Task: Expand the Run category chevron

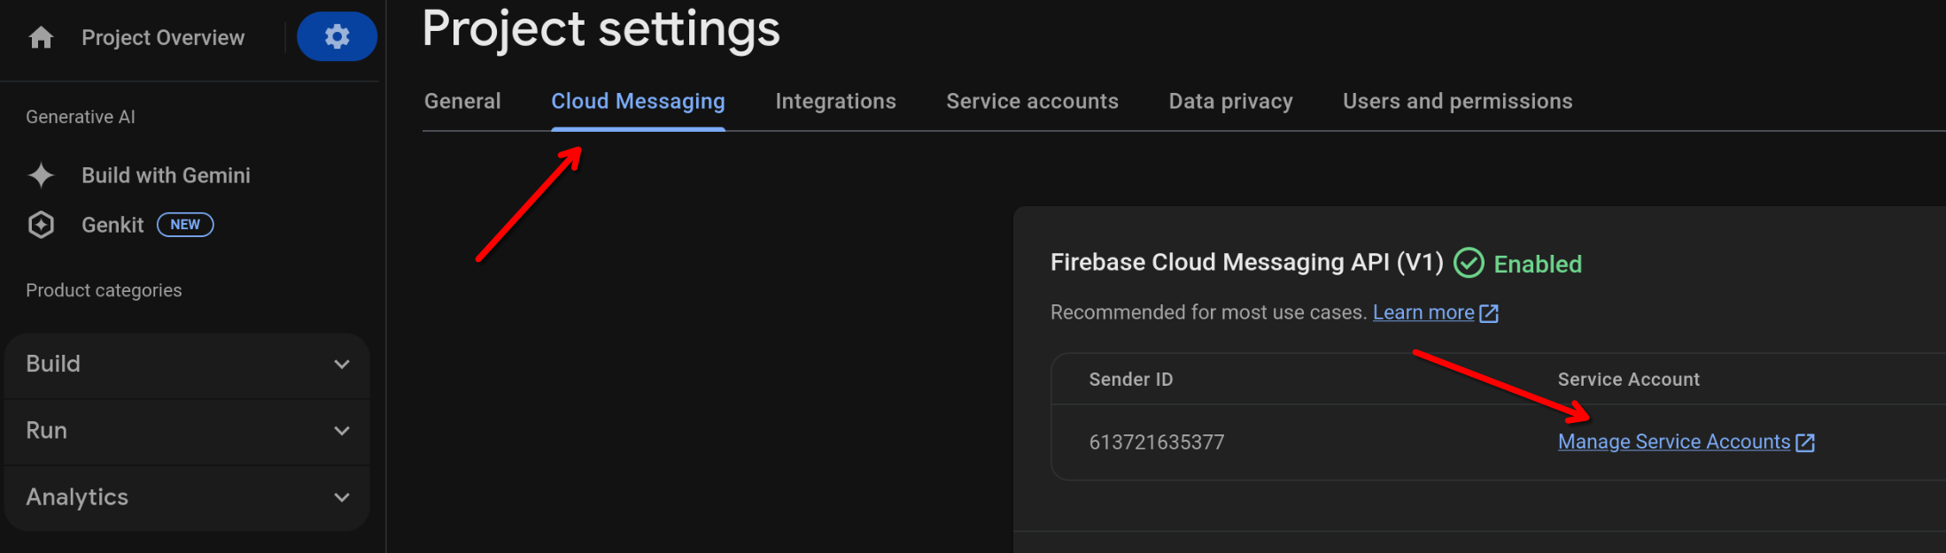Action: coord(342,431)
